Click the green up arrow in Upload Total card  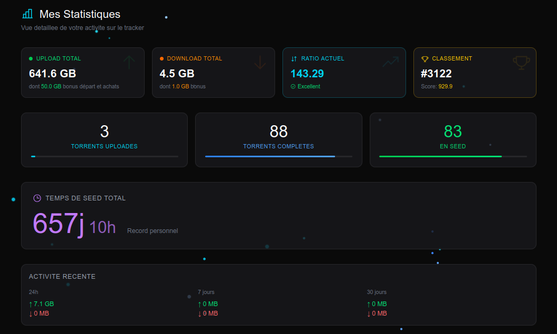[x=129, y=62]
